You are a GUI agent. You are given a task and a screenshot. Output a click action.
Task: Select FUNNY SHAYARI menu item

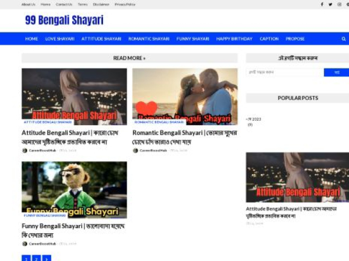(x=193, y=39)
